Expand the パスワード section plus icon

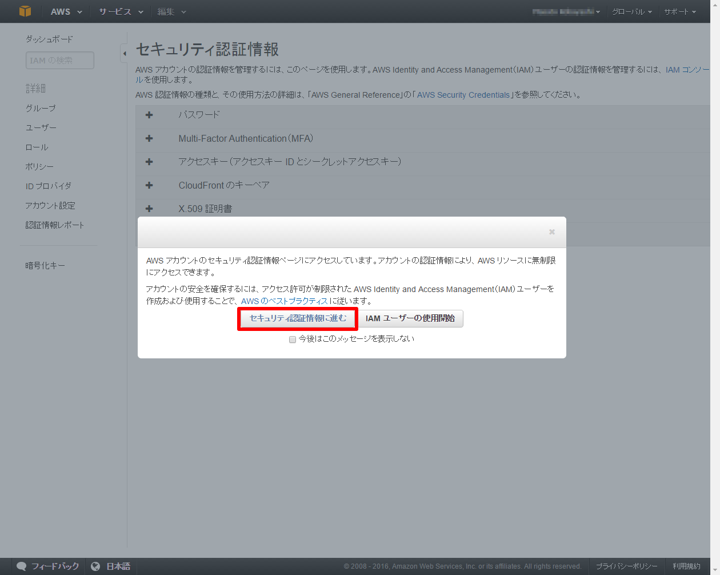pyautogui.click(x=149, y=115)
